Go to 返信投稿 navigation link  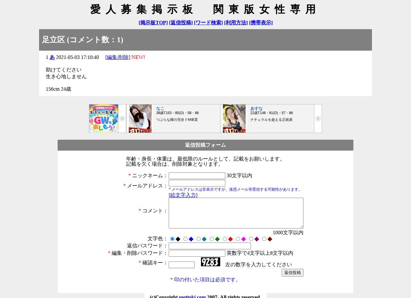pos(181,23)
